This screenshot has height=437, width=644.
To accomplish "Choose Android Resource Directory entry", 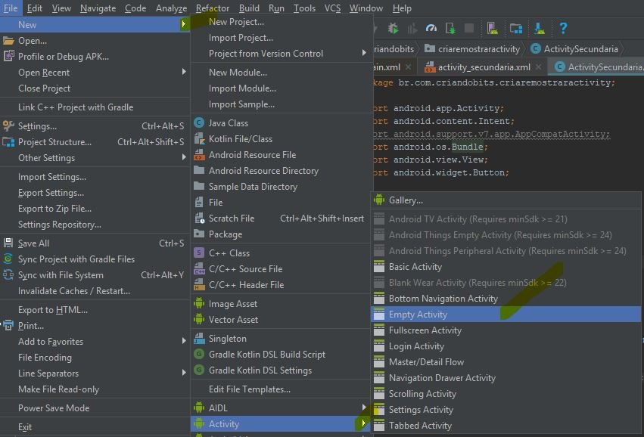I will [x=282, y=171].
